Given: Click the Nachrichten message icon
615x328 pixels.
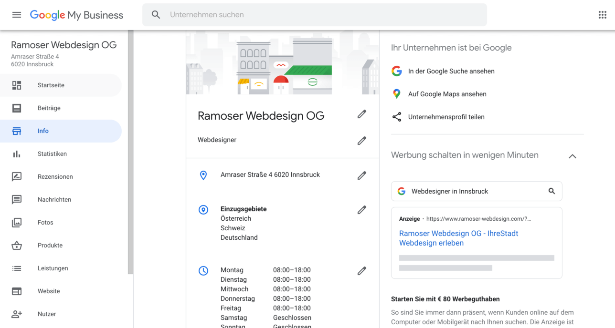Looking at the screenshot, I should point(17,200).
